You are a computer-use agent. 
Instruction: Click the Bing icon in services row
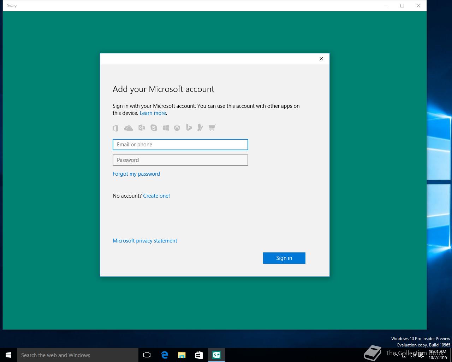pyautogui.click(x=189, y=128)
